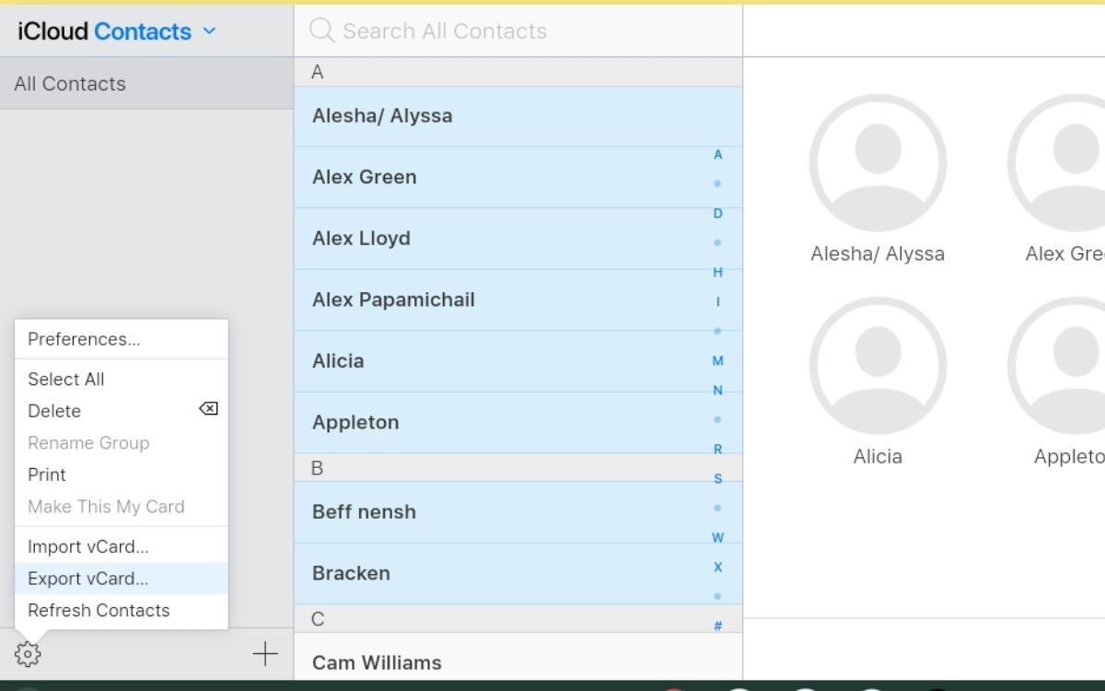Jump to letter M in index
Viewport: 1105px width, 691px height.
718,361
